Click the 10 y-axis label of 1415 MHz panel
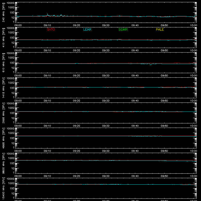Image resolution: width=201 pixels, height=201 pixels. [x=13, y=93]
